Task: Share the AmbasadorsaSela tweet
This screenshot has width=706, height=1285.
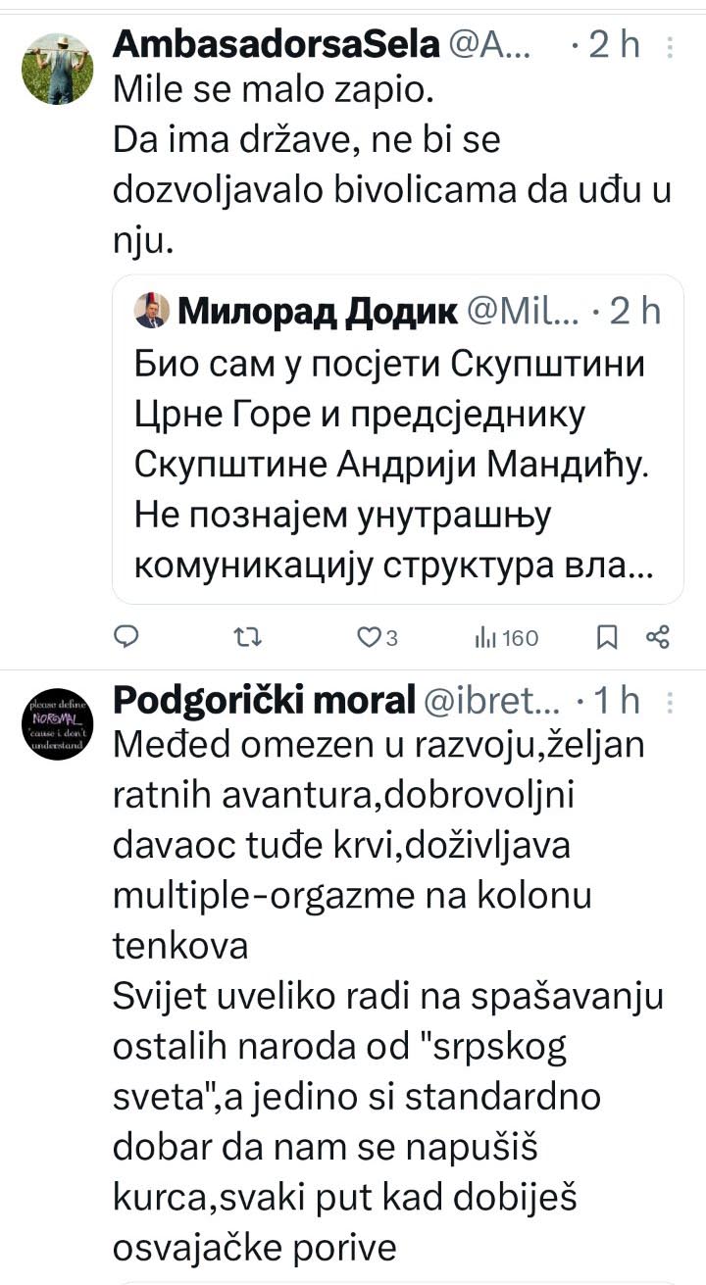Action: (x=658, y=638)
